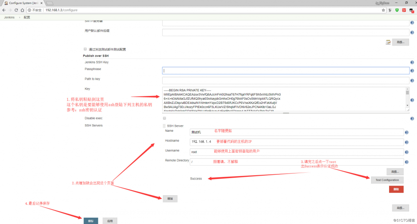Click the 用户默认邮件后缀 input field
Viewport: 417px width, 224px height.
[286, 32]
